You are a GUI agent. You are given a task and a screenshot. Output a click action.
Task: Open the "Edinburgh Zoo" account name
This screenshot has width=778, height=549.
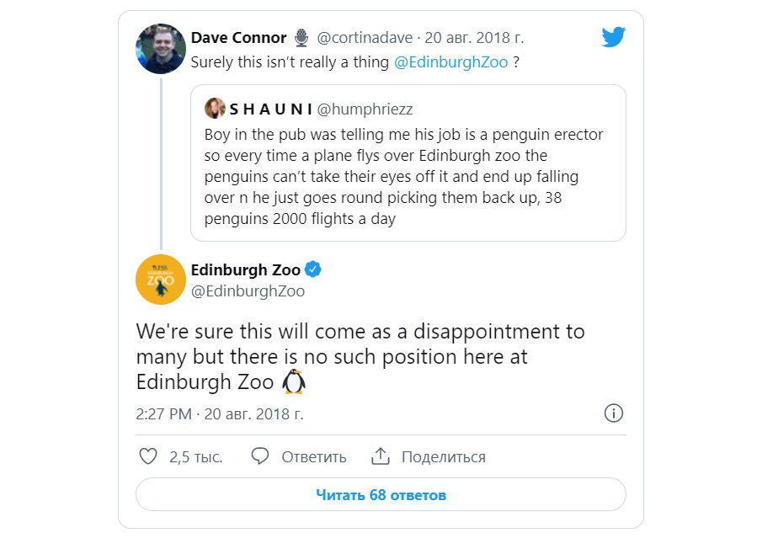tap(246, 270)
